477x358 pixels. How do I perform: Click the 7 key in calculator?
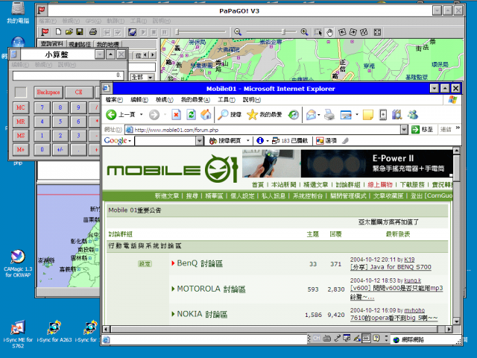(x=42, y=107)
